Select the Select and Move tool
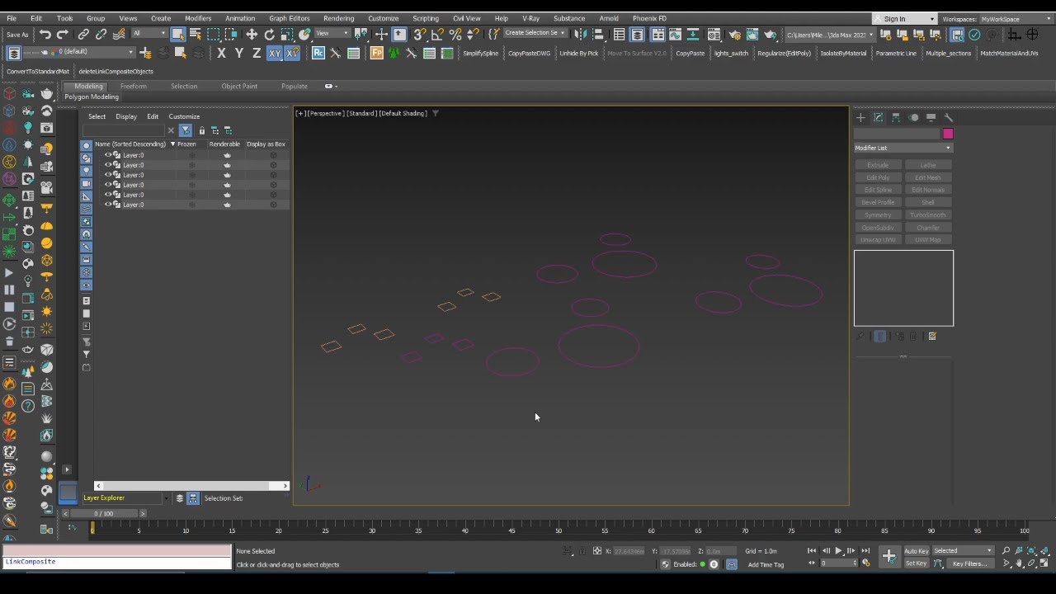Viewport: 1056px width, 594px height. tap(252, 34)
